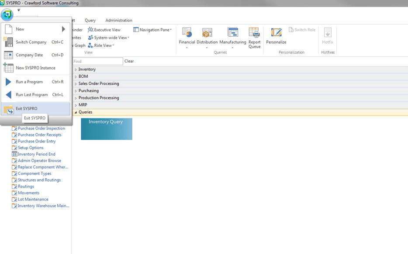408x254 pixels.
Task: Switch Role using the ribbon button
Action: click(x=302, y=29)
